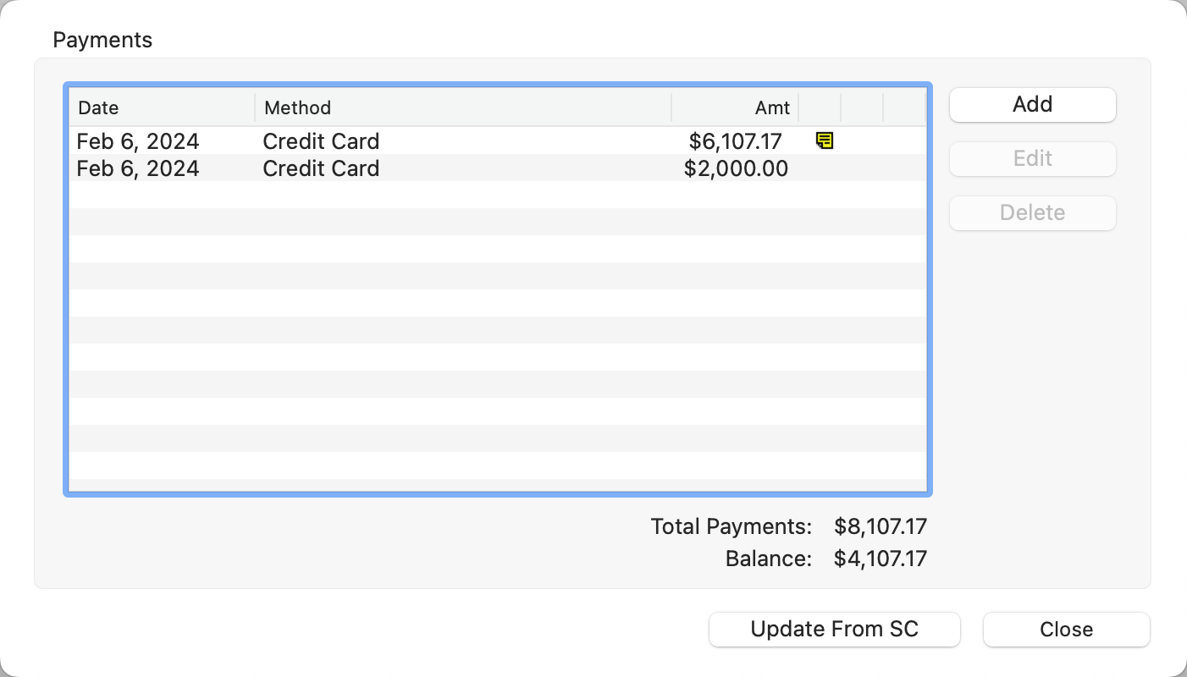Sort by the Amt column header

(735, 107)
